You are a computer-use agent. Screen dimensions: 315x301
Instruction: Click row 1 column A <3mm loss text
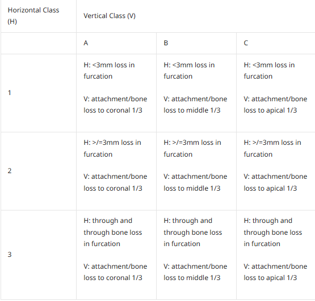[x=109, y=71]
